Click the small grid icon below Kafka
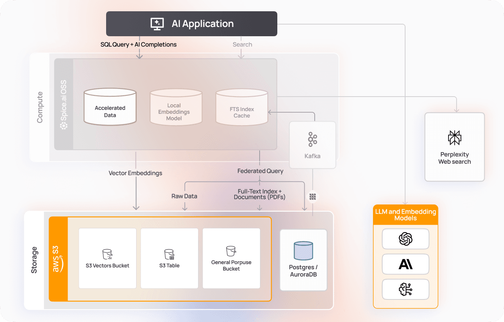This screenshot has width=504, height=322. click(313, 197)
